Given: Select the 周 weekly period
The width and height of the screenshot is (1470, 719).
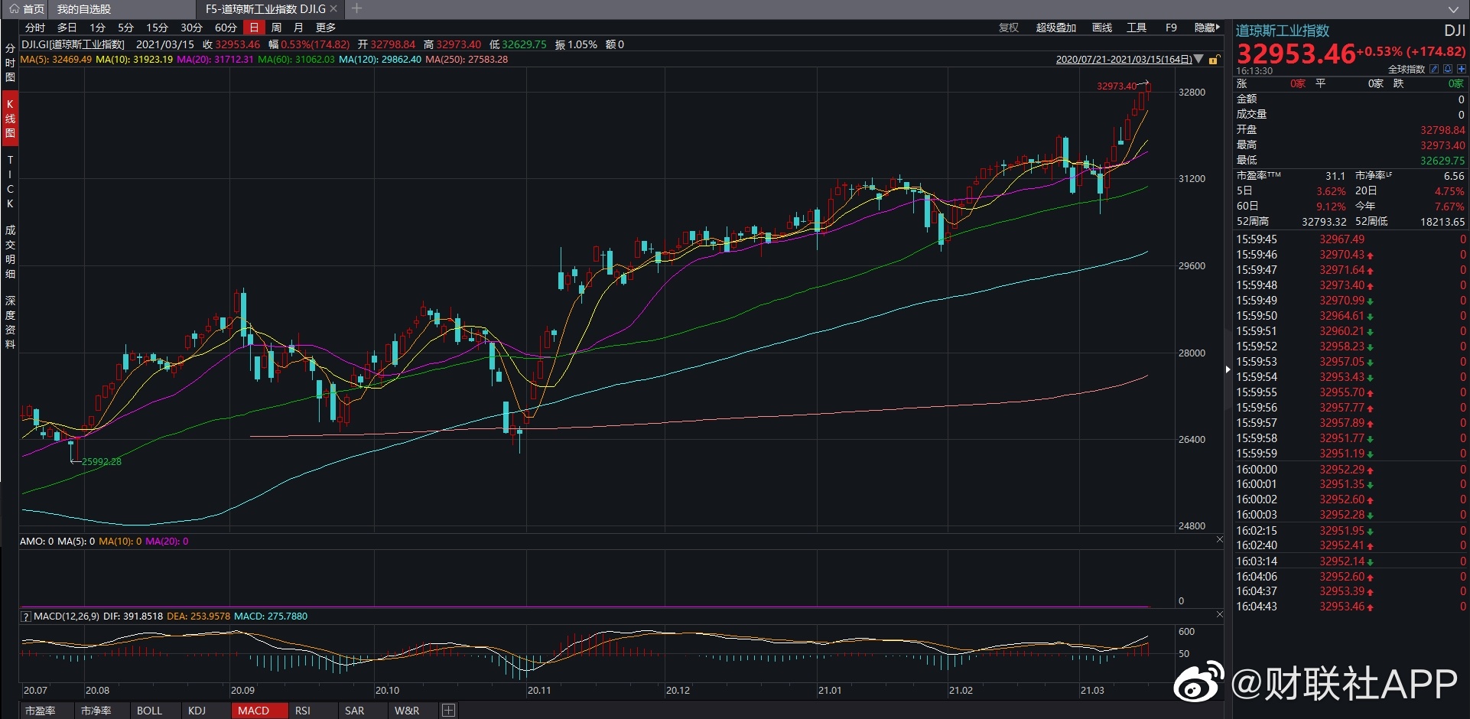Looking at the screenshot, I should [x=276, y=28].
